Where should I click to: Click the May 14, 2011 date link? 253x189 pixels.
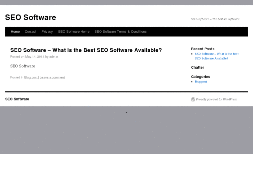35,57
